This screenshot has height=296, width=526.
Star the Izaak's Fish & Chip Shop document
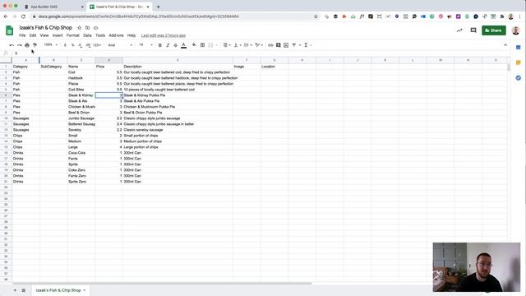[x=79, y=28]
